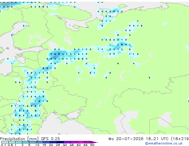Image resolution: width=189 pixels, height=146 pixels.
Task: Click the 20–25 mm legend swatch
Action: 53,142
